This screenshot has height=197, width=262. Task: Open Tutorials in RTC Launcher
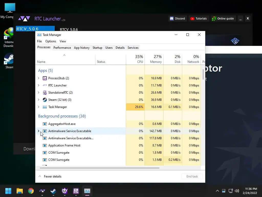(199, 18)
